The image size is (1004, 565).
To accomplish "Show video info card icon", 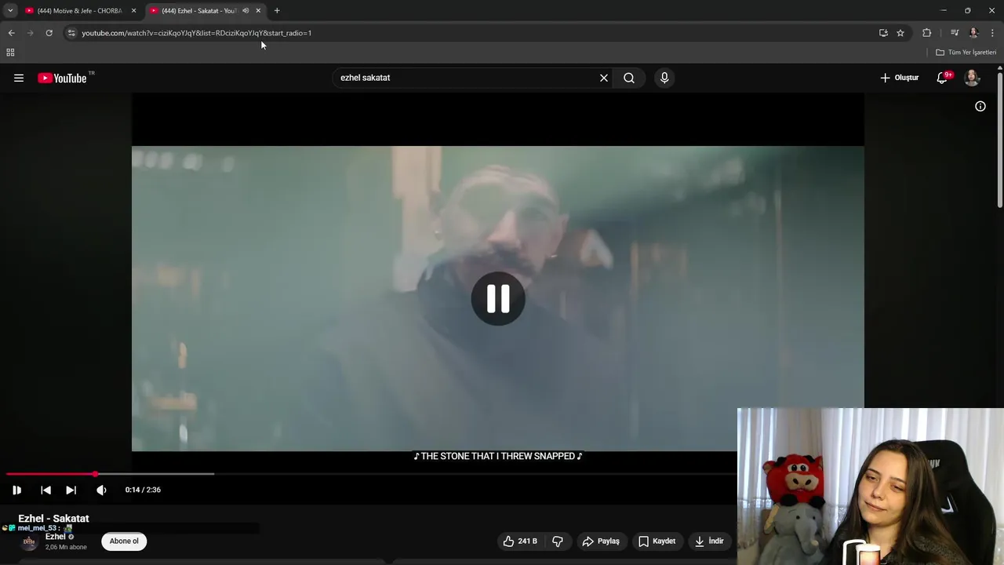I will tap(980, 106).
